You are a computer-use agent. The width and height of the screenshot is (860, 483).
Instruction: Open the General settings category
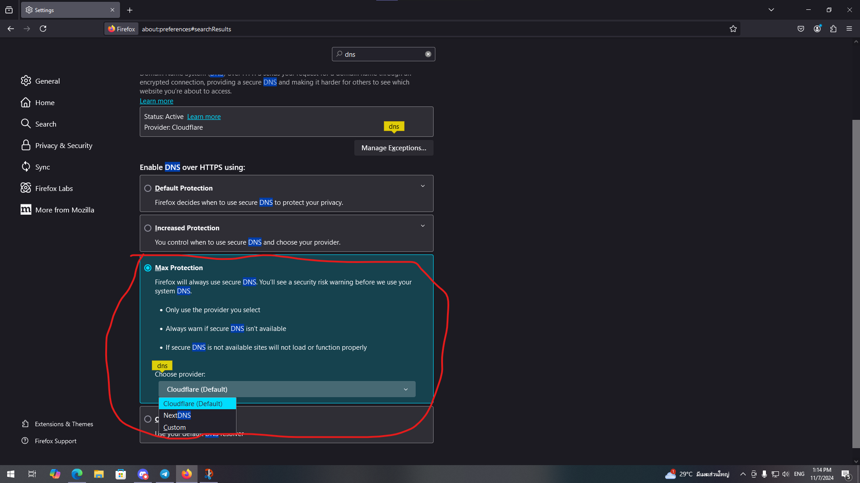click(40, 81)
